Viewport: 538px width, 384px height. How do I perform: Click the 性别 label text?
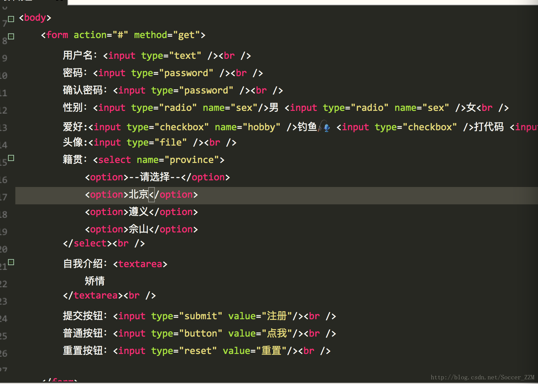(x=75, y=108)
